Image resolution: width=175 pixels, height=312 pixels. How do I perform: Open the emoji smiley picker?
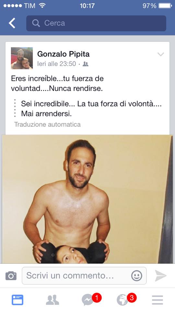[137, 276]
